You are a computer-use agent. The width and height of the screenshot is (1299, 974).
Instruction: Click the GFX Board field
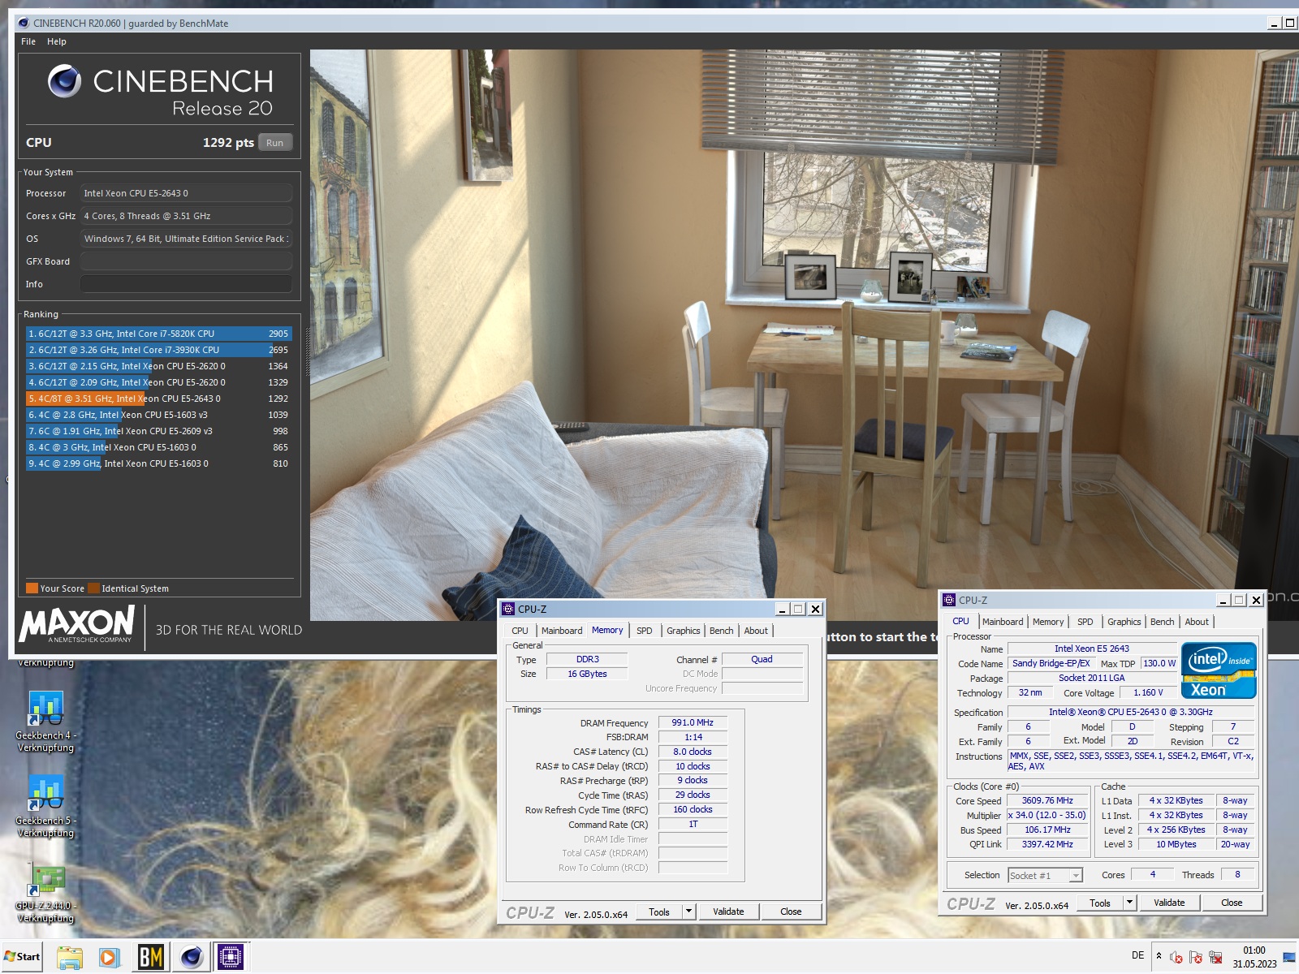186,261
